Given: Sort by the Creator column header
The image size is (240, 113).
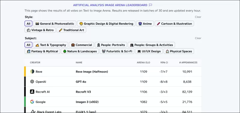Looking at the screenshot, I should pyautogui.click(x=35, y=63).
